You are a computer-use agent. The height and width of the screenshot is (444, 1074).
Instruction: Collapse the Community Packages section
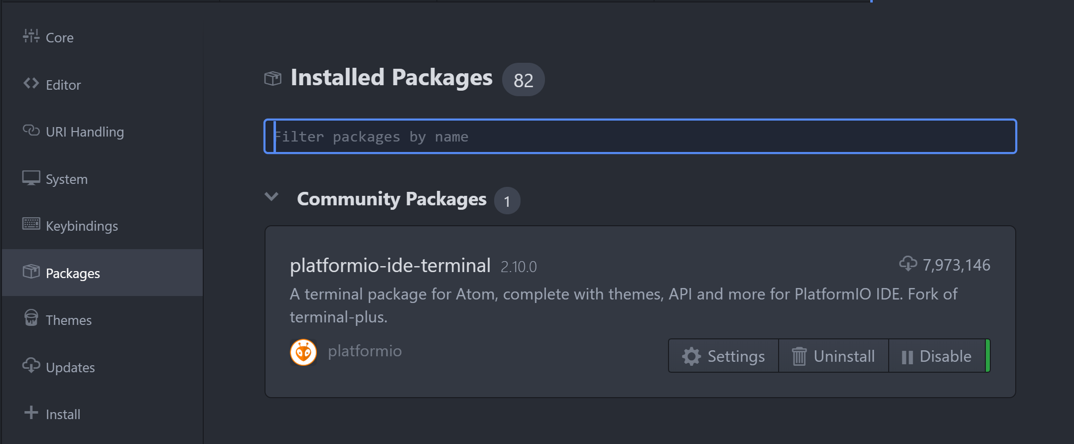tap(271, 197)
